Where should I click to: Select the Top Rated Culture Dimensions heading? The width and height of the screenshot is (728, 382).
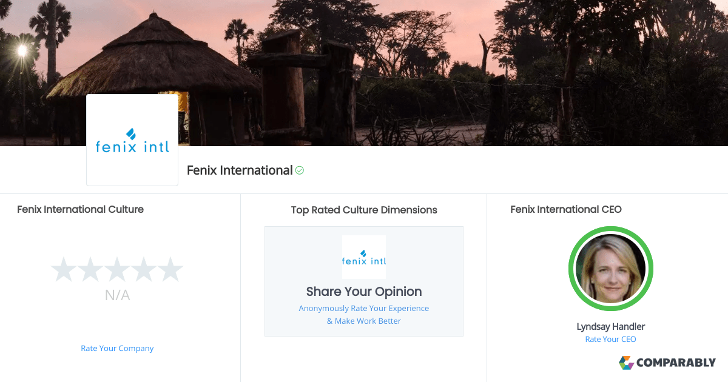(x=363, y=210)
